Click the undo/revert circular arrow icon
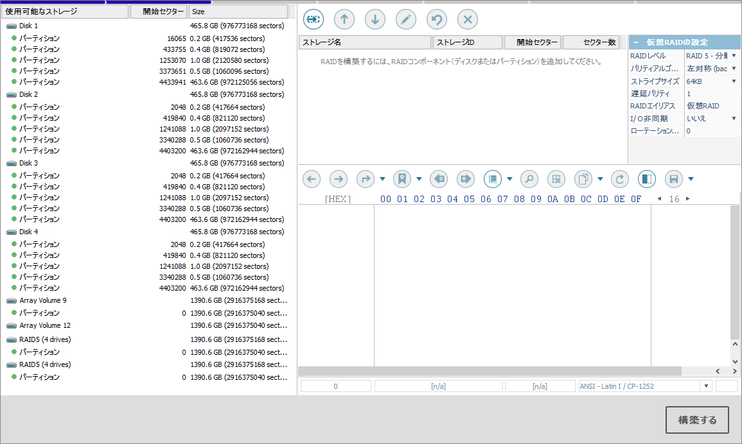 pyautogui.click(x=437, y=19)
